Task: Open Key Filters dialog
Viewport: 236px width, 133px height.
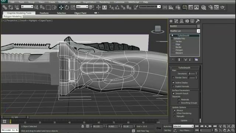Action: point(185,130)
